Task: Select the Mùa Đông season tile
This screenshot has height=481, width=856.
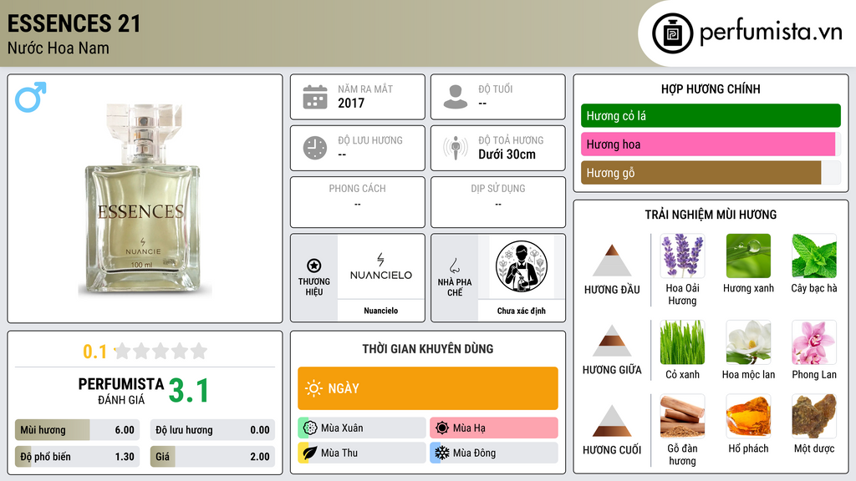Action: [x=494, y=453]
